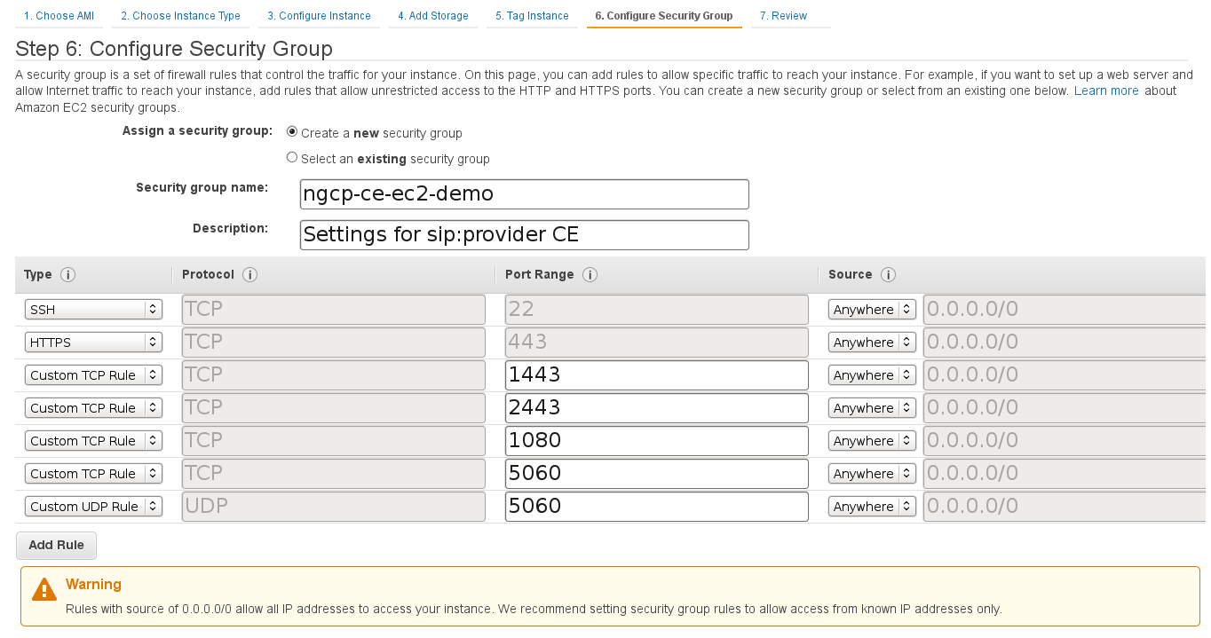Click the info icon next to Port Range
This screenshot has height=638, width=1211.
(590, 275)
